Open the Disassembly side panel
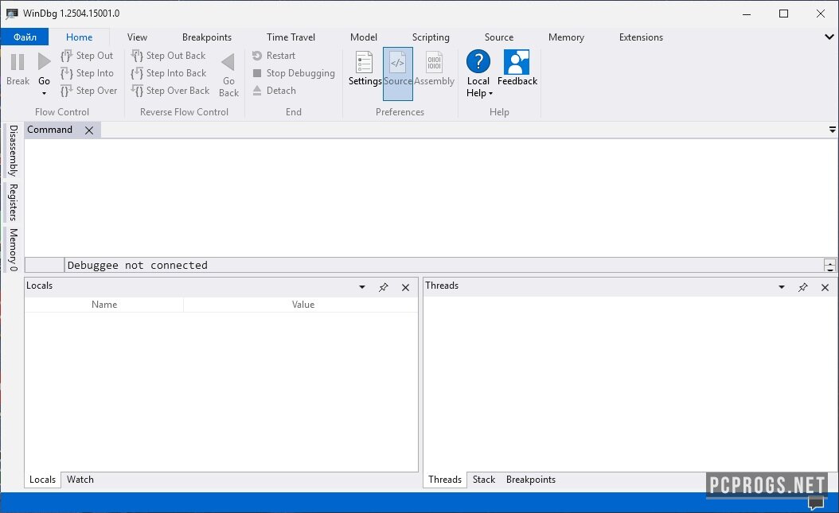 pyautogui.click(x=13, y=150)
